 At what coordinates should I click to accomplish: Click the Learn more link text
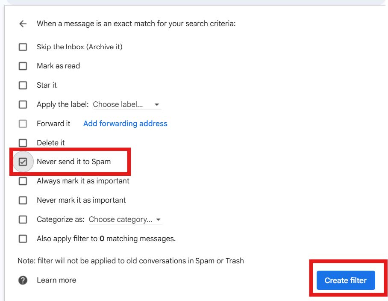pyautogui.click(x=56, y=280)
